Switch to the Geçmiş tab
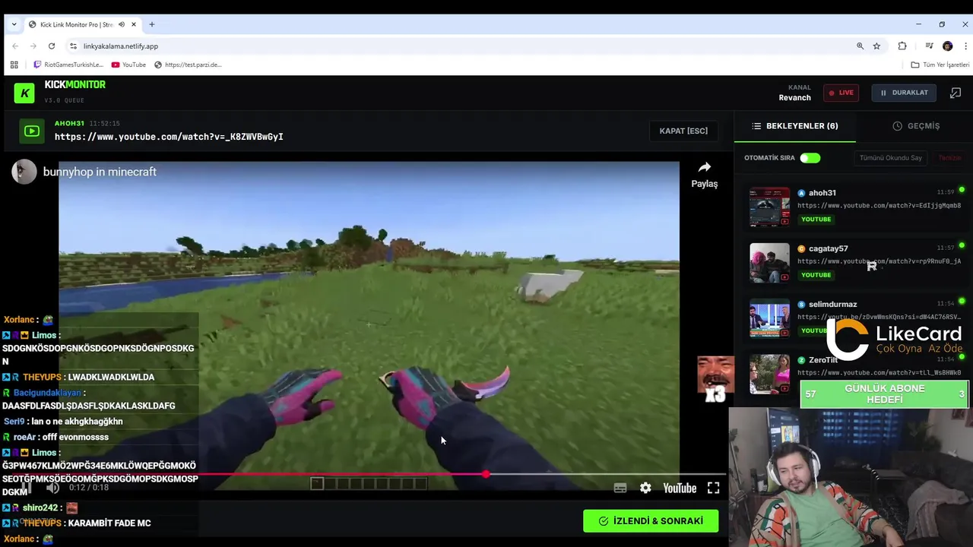 [x=916, y=126]
